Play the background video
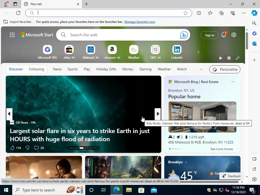 pos(221,58)
